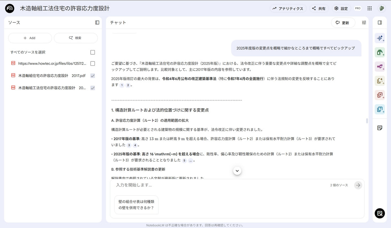Open citation 1 reference
The width and height of the screenshot is (391, 228).
(122, 85)
